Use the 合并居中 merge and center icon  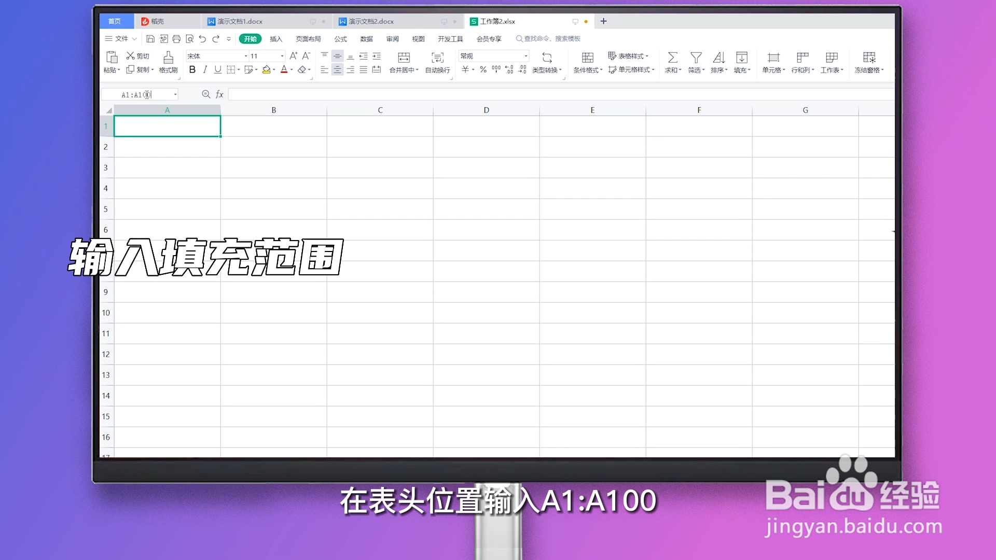pyautogui.click(x=404, y=63)
